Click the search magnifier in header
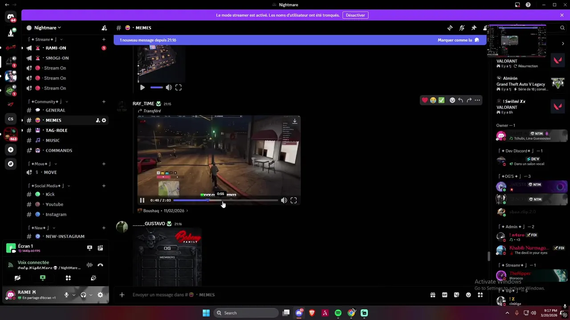570x320 pixels. pos(562,28)
